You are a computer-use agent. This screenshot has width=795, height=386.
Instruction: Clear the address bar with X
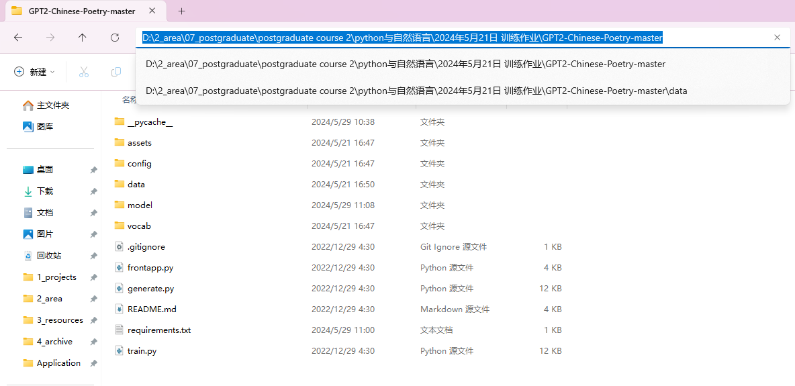[777, 38]
